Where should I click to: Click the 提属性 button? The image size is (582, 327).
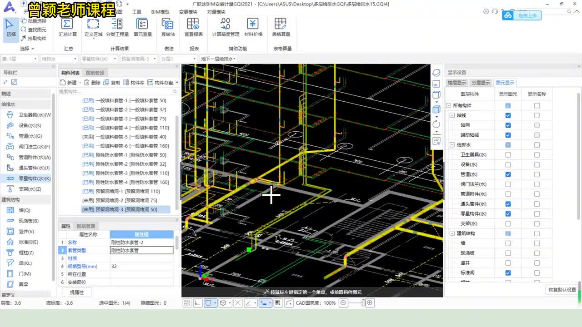click(76, 292)
